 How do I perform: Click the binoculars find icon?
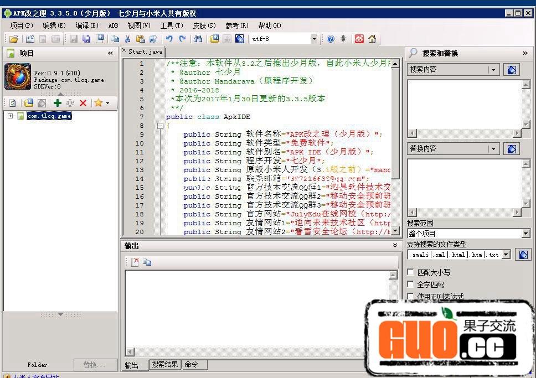coord(198,39)
